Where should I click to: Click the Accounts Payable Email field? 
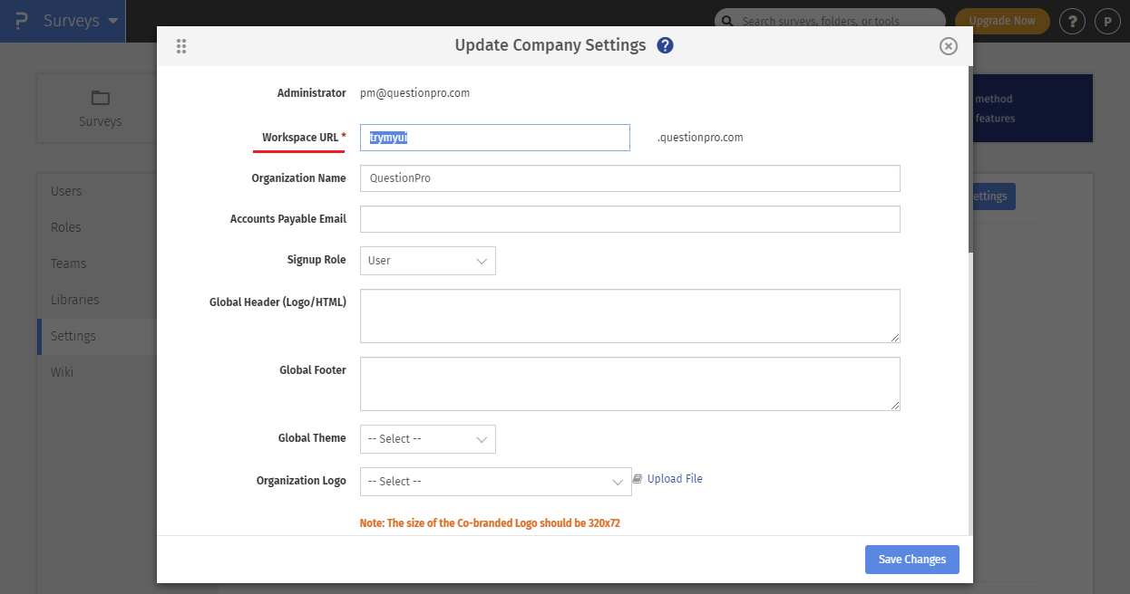tap(629, 219)
